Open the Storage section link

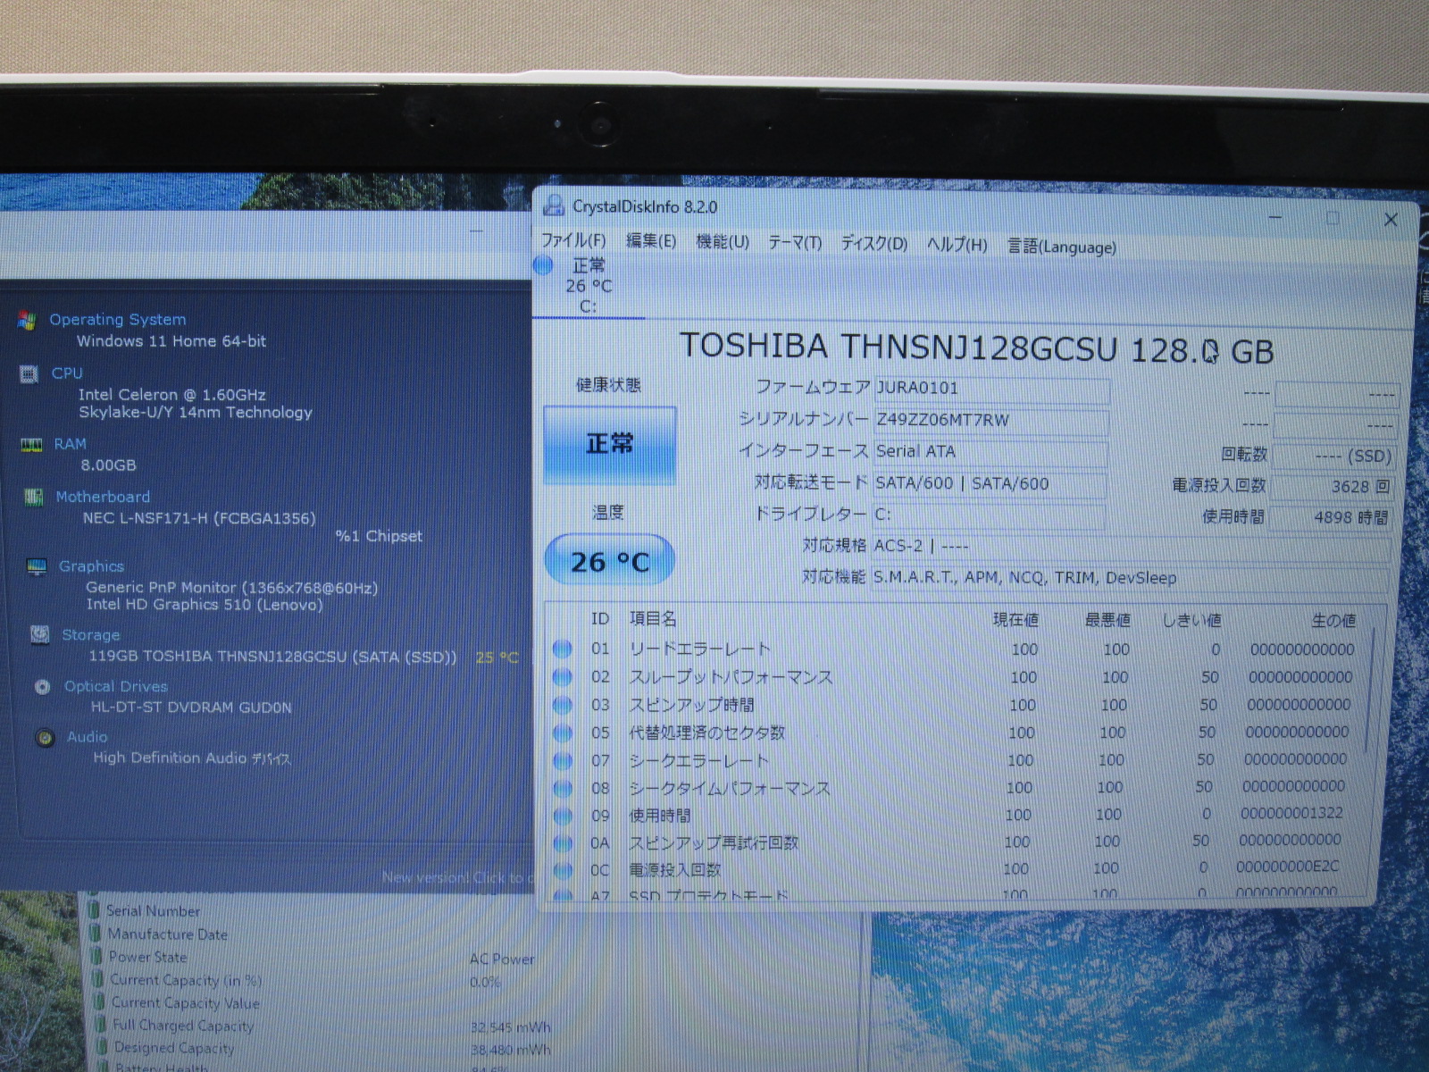(x=90, y=635)
